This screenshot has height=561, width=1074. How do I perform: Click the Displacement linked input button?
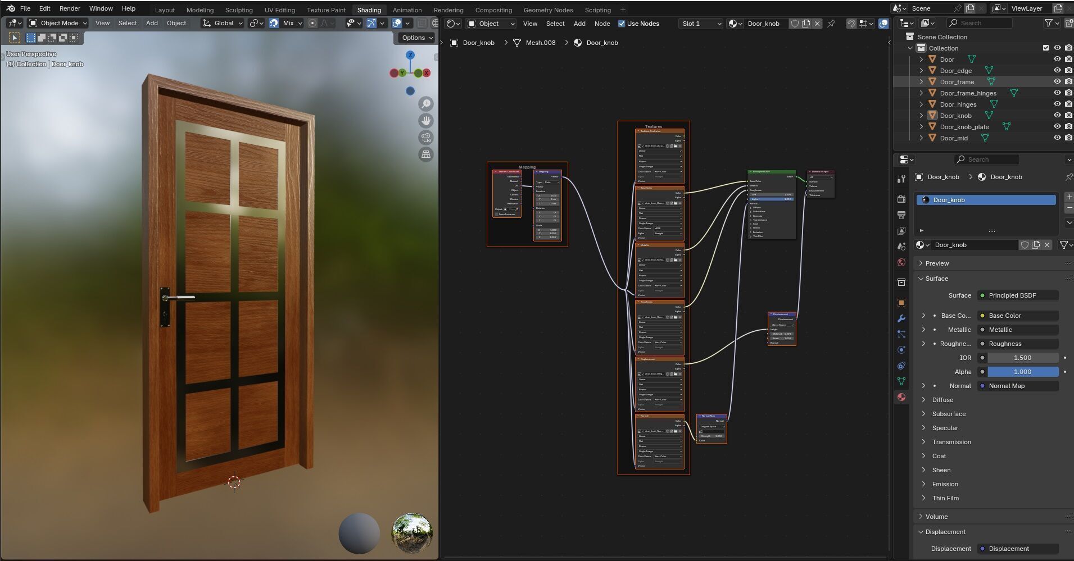point(1018,549)
